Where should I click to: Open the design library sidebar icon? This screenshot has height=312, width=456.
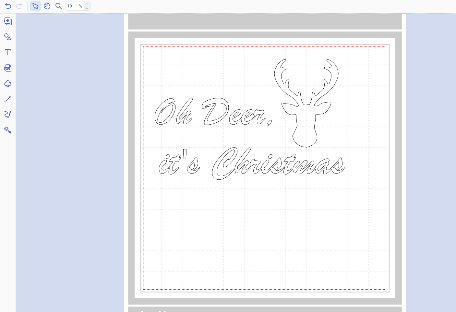click(x=8, y=21)
